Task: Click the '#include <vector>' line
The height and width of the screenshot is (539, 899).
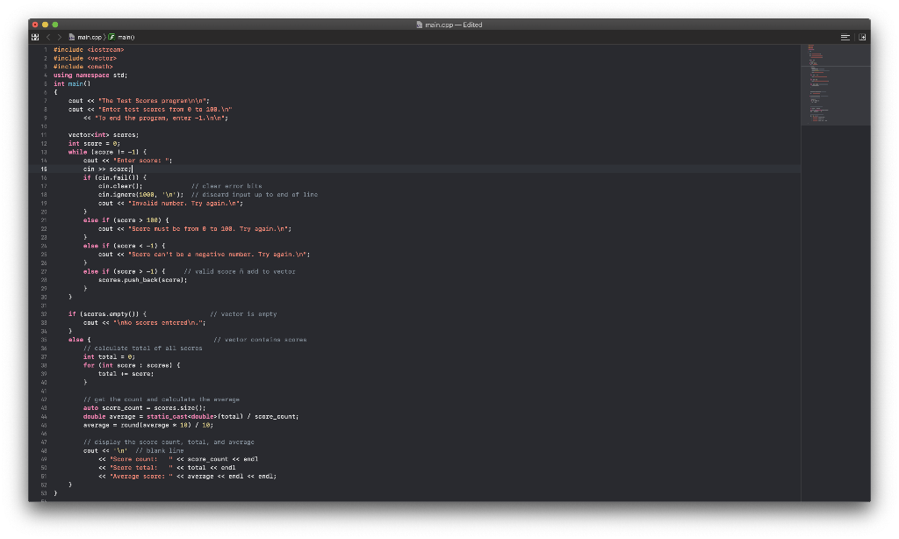Action: pyautogui.click(x=85, y=59)
